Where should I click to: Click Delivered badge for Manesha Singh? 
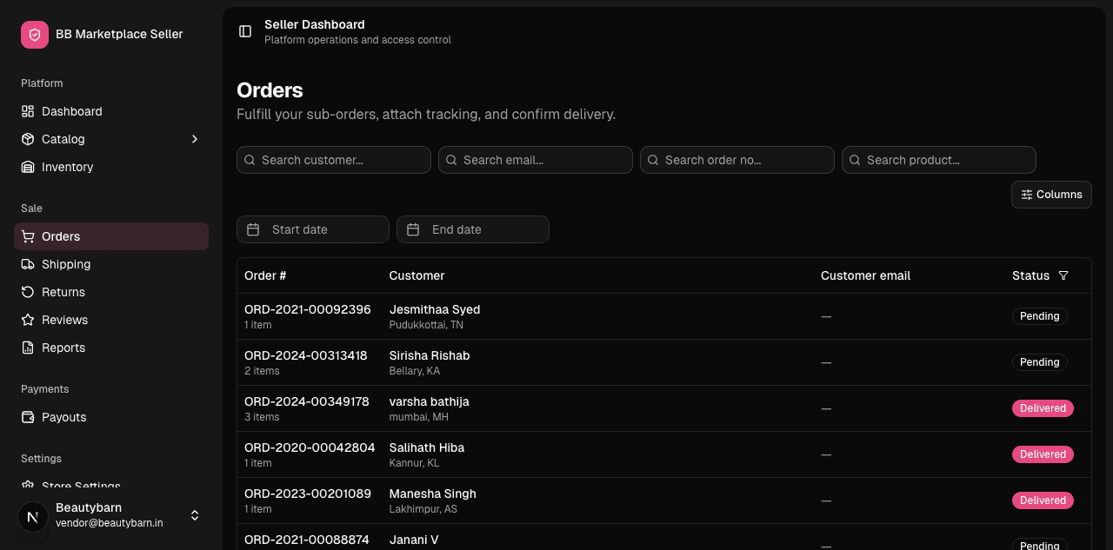point(1043,500)
